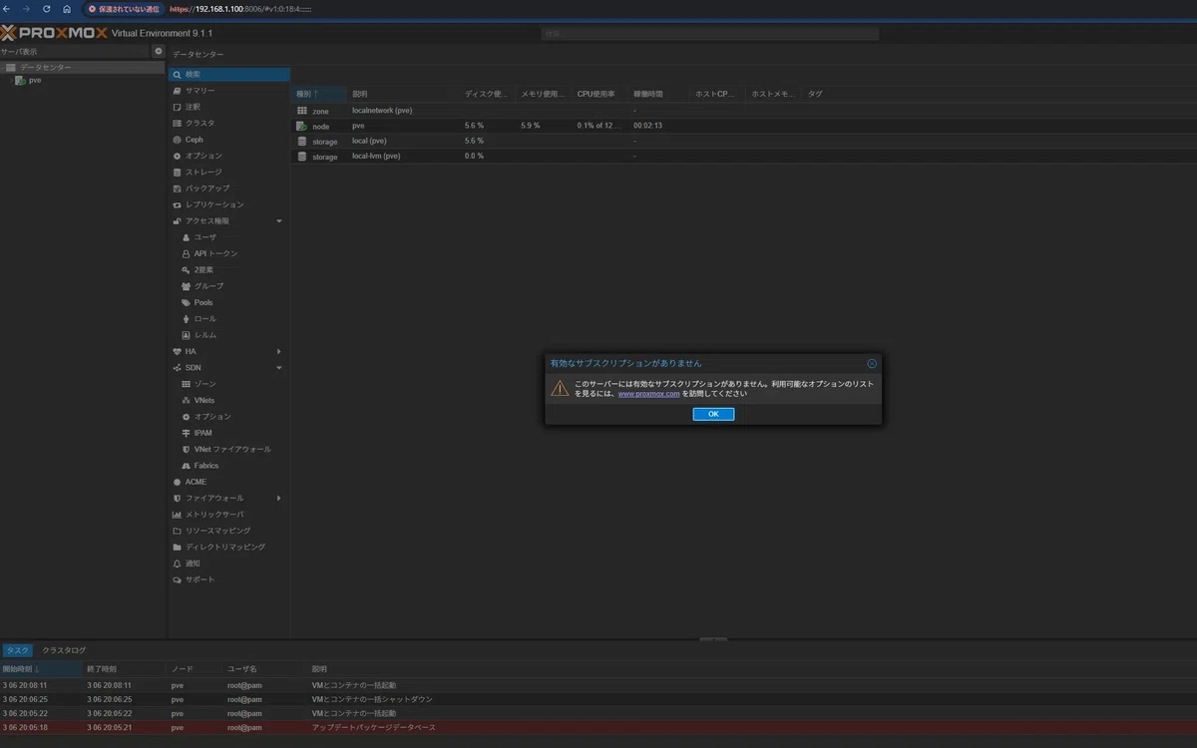Open the Fabrics road icon item

pyautogui.click(x=229, y=466)
